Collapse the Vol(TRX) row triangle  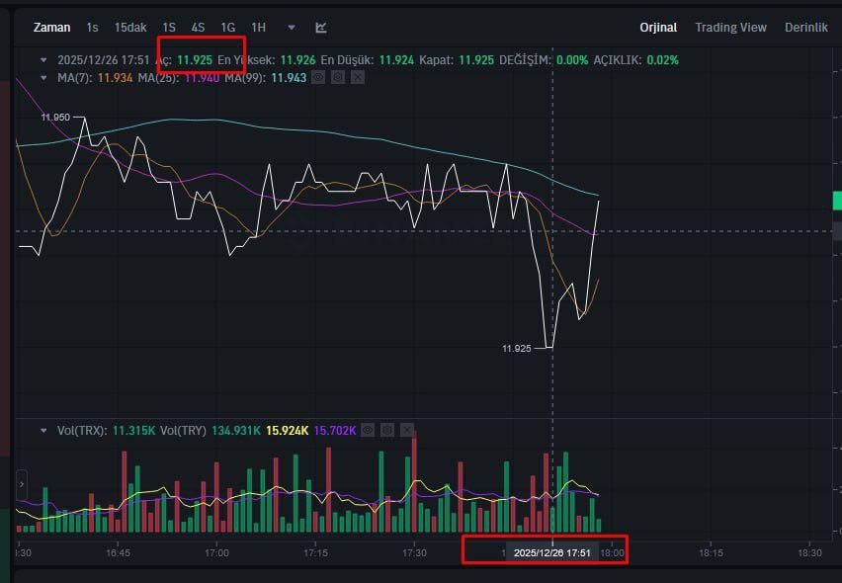pyautogui.click(x=43, y=431)
